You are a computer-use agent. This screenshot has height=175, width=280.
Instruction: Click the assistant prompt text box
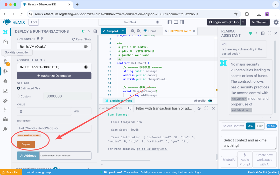(x=249, y=143)
